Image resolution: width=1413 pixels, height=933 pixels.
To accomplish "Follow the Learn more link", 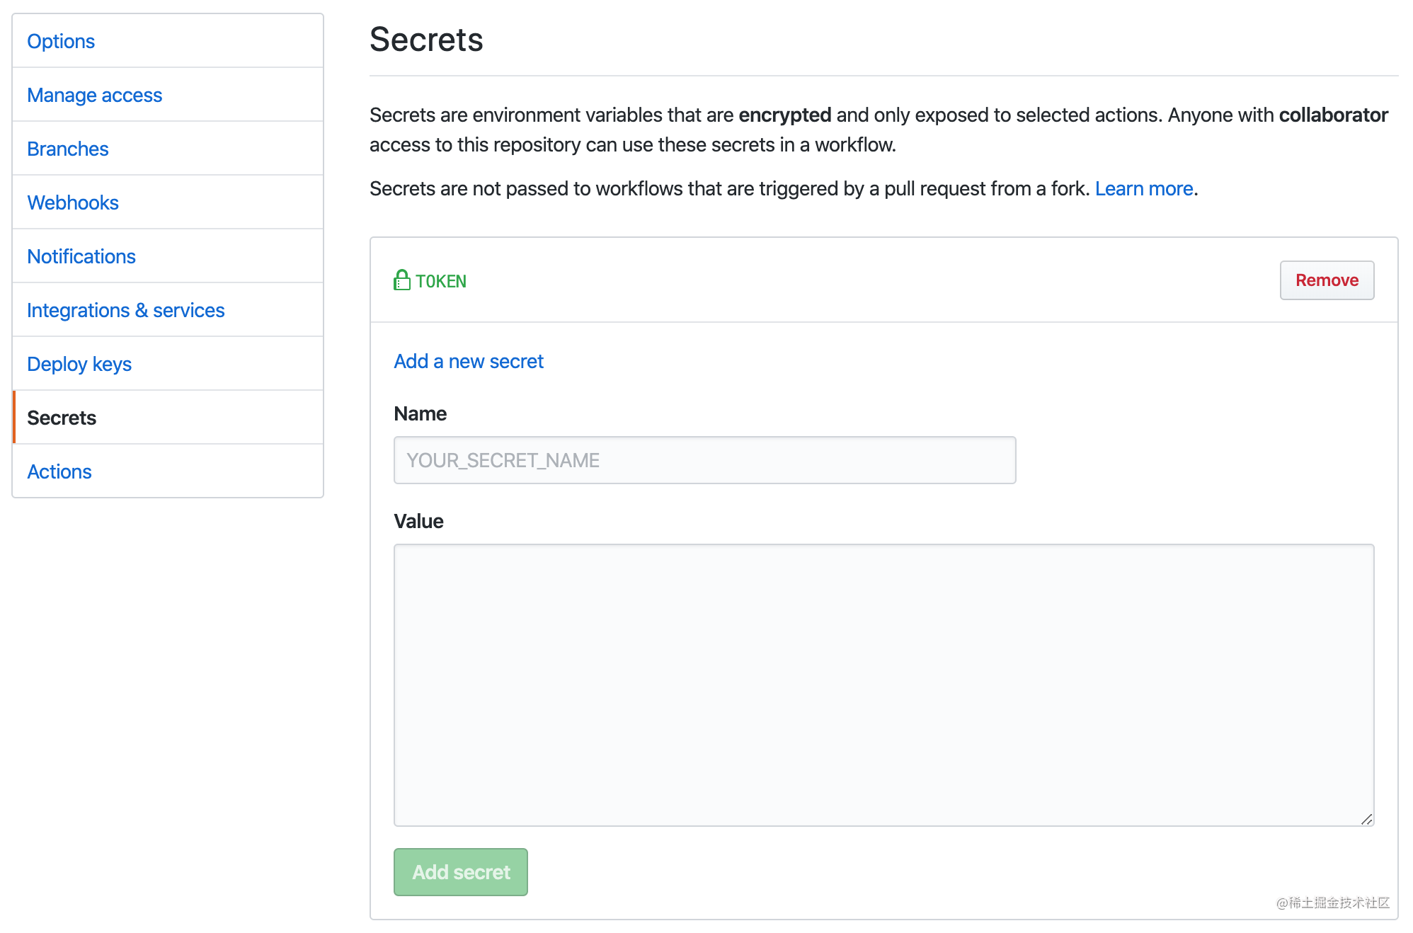I will pos(1144,188).
